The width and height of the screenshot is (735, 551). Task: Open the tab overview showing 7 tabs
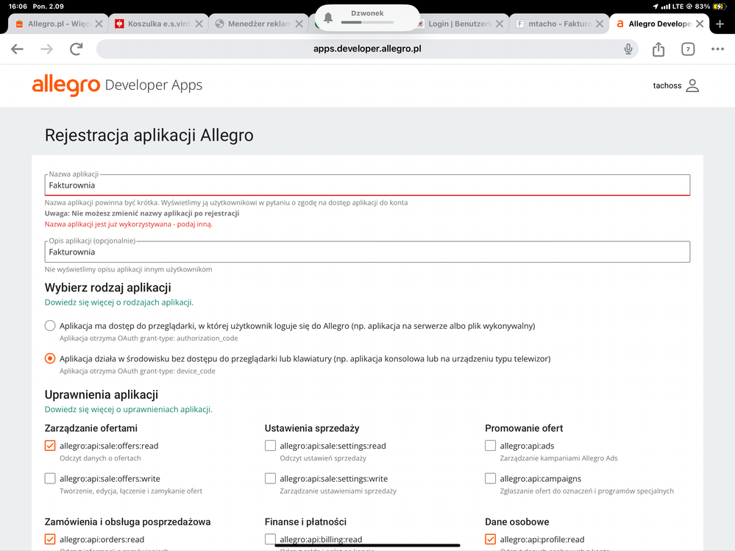(688, 49)
